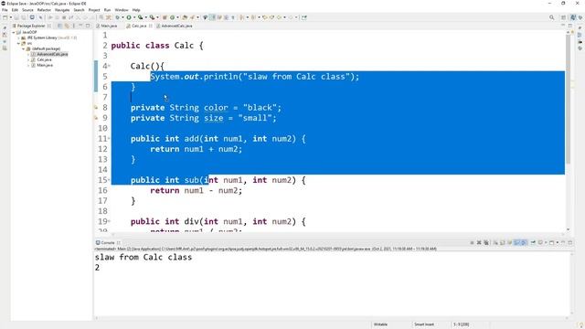
Task: Click Remove All Terminated Launches icon in Console
Action: point(486,242)
